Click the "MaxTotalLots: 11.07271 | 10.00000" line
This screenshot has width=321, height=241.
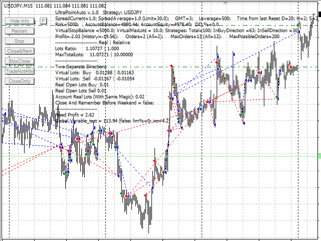point(94,55)
